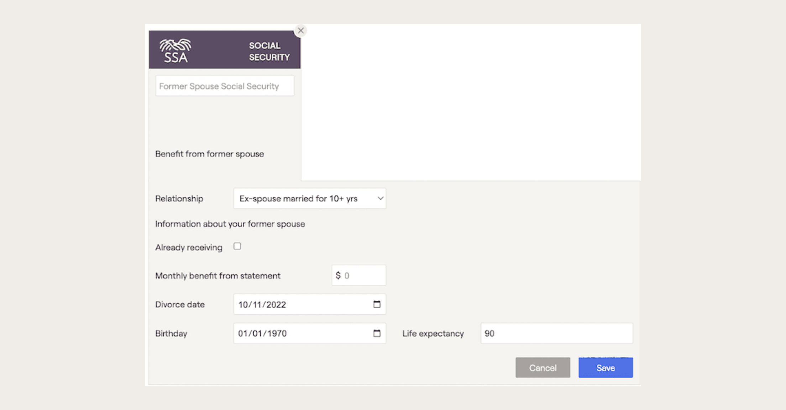Click the Life expectancy field
This screenshot has width=786, height=410.
point(557,333)
